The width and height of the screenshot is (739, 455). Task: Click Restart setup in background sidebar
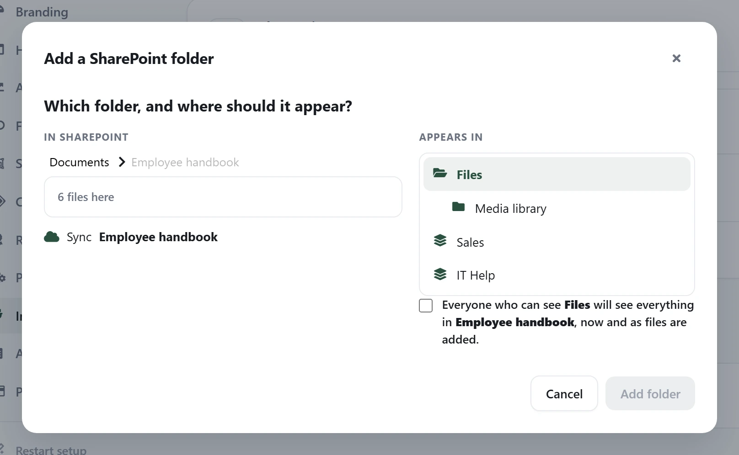coord(51,450)
